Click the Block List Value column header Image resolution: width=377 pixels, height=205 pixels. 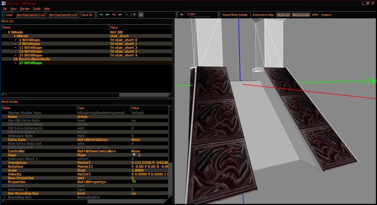pos(141,27)
